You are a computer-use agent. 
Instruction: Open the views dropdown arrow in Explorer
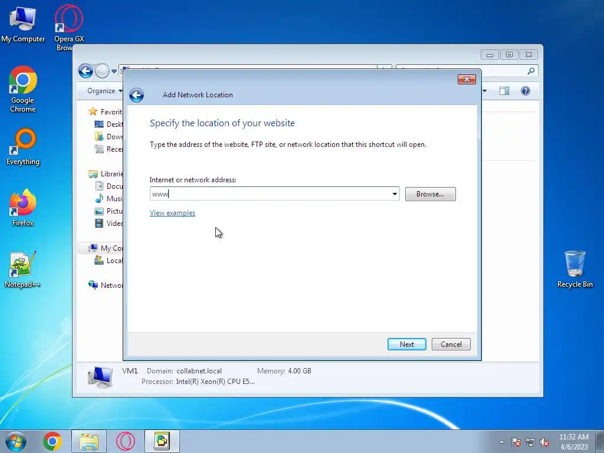[x=485, y=91]
